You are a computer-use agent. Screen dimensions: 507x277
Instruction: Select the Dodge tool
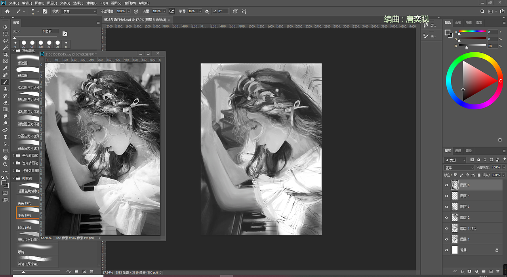tap(6, 123)
